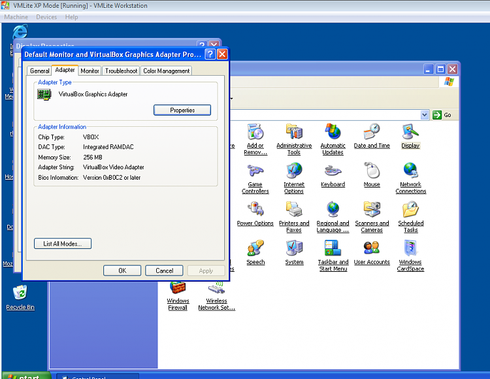Viewport: 490px width, 379px height.
Task: Click the VBOX chip type value
Action: 91,137
